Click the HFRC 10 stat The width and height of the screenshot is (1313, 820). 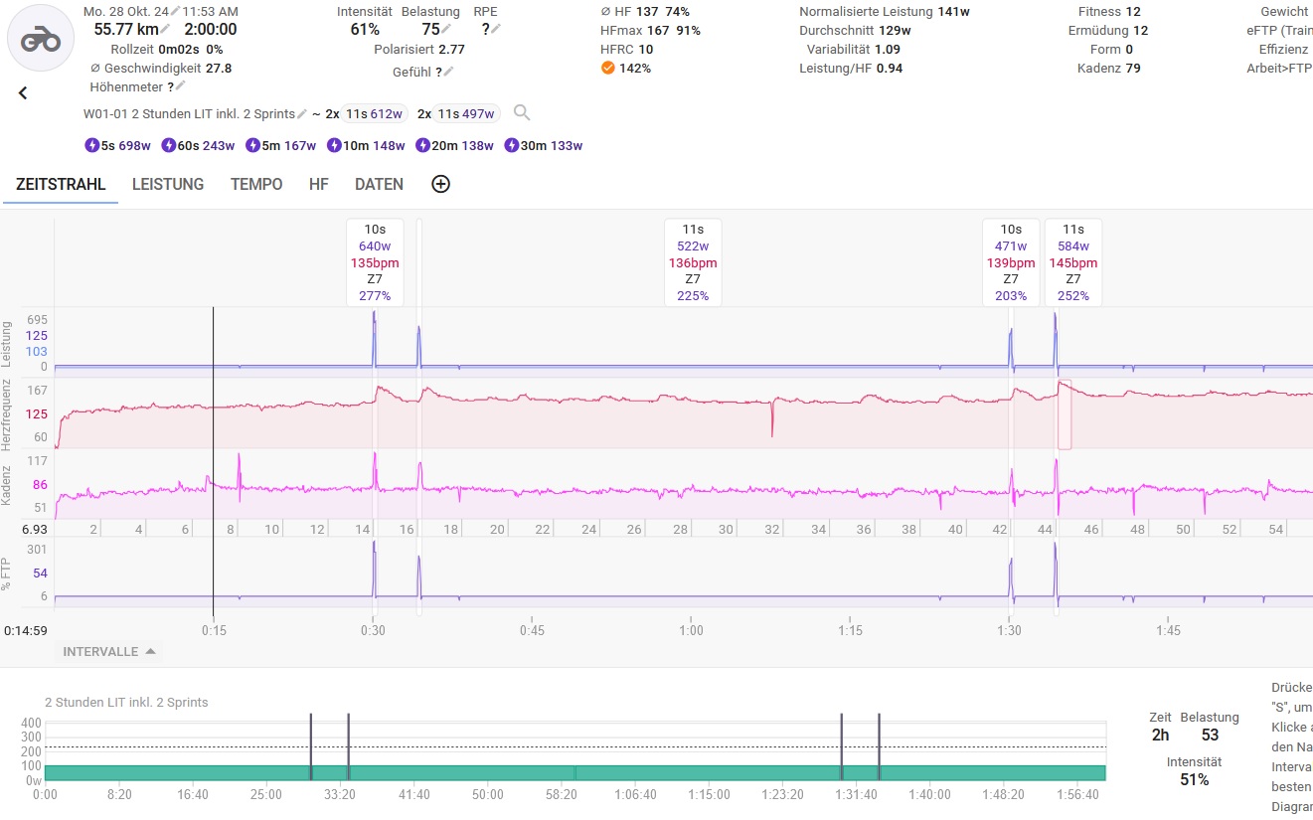click(x=626, y=49)
